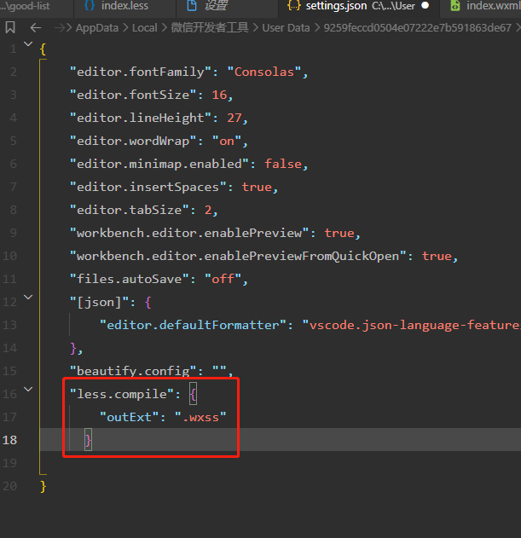Click the "Consolas" font family value
The image size is (521, 538).
point(264,72)
